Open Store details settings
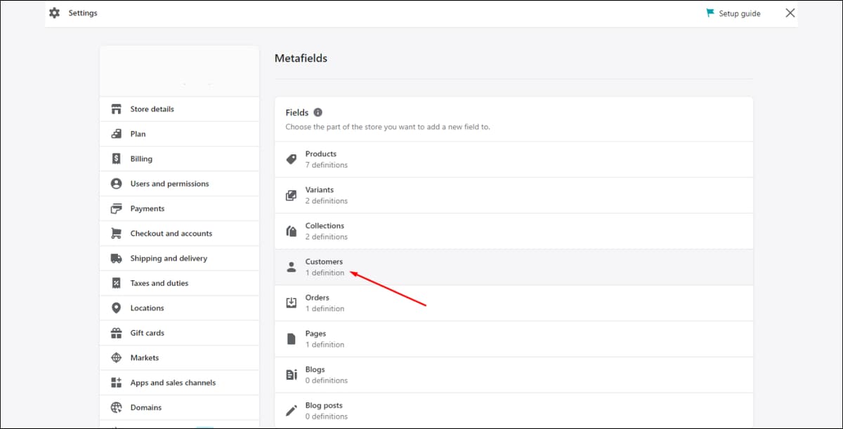The width and height of the screenshot is (843, 429). [179, 109]
